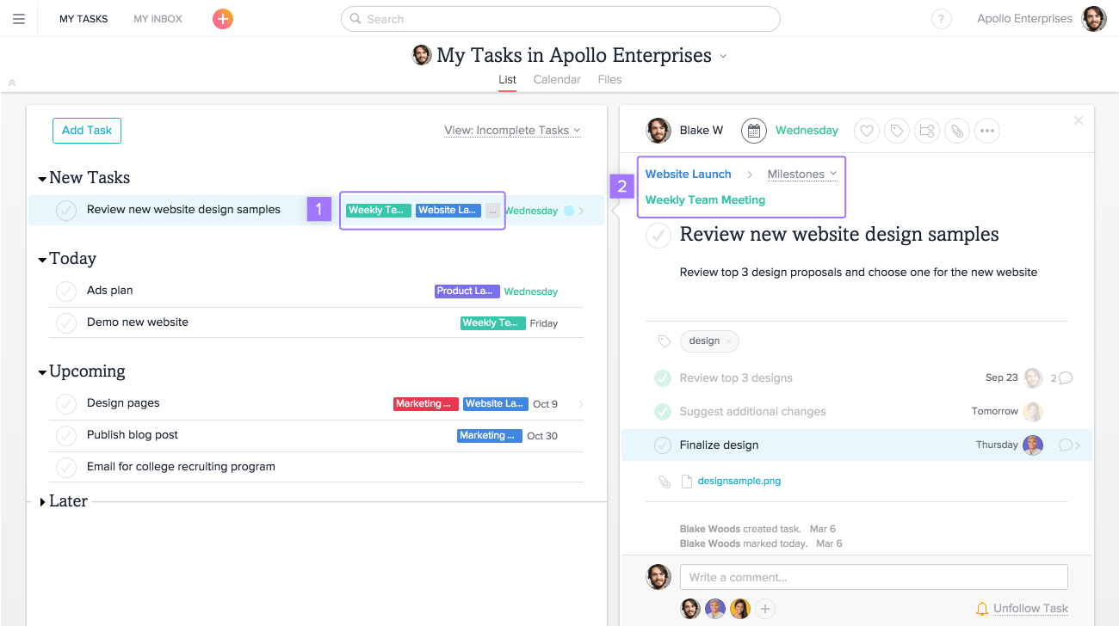Screen dimensions: 1119x626
Task: Complete the 'Finalize design' subtask
Action: click(x=662, y=445)
